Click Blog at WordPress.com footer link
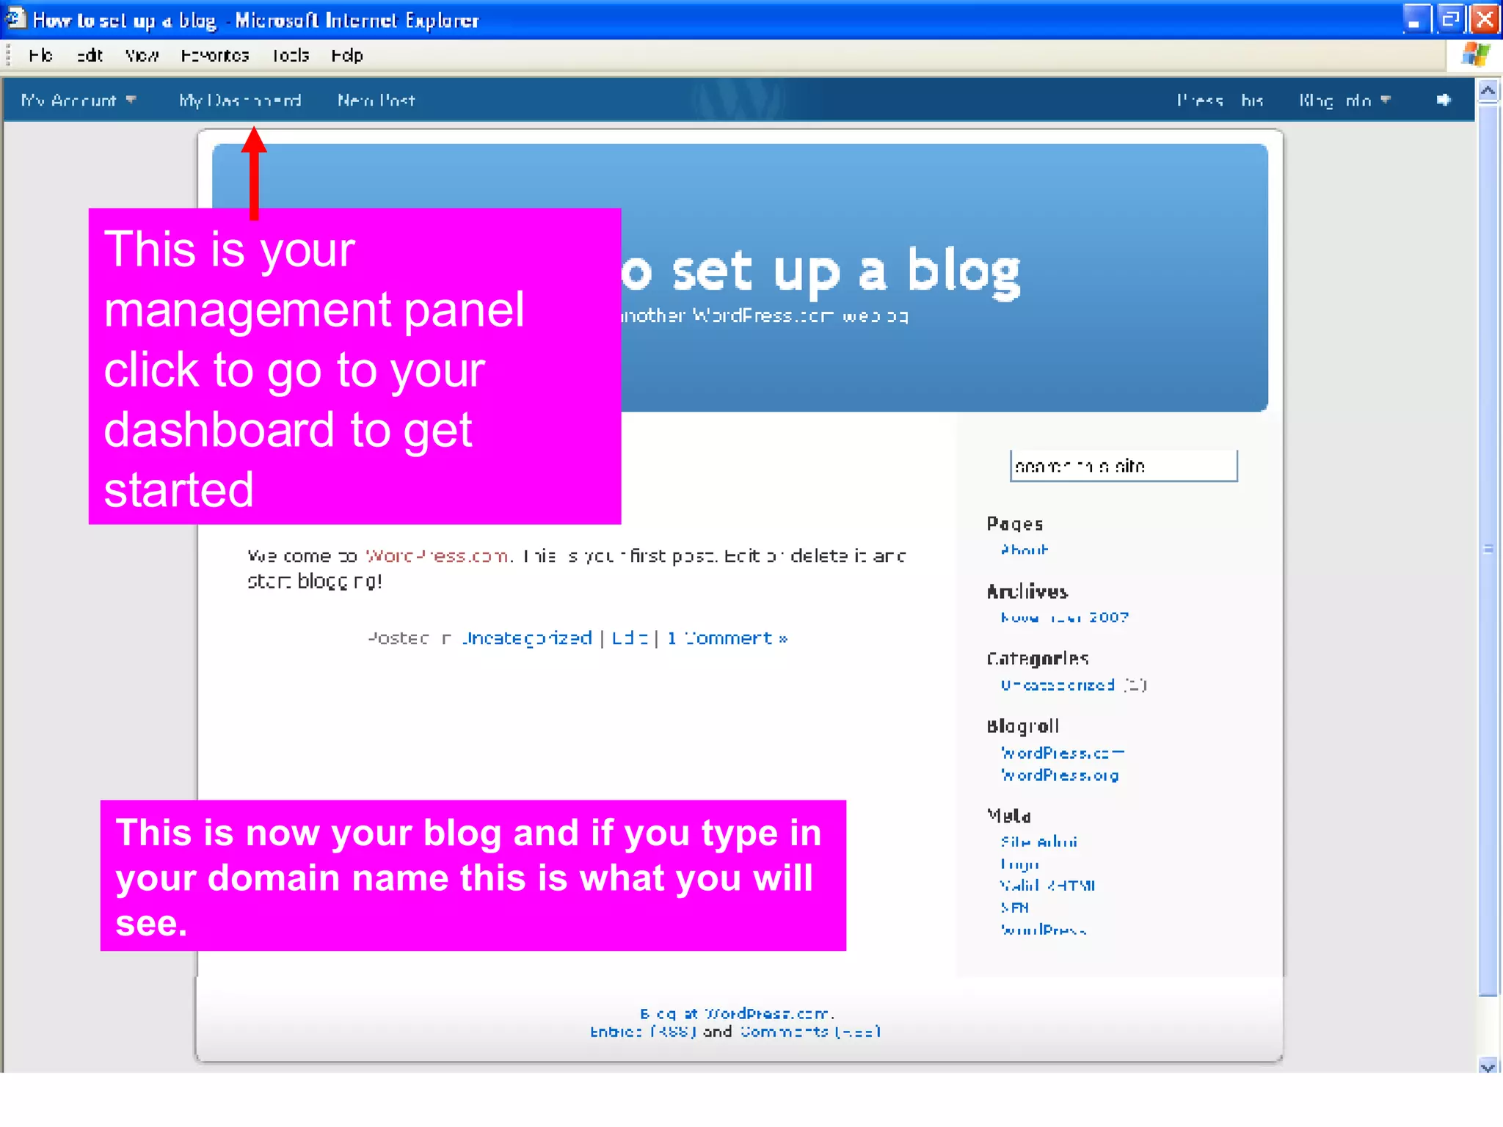 pos(736,1013)
